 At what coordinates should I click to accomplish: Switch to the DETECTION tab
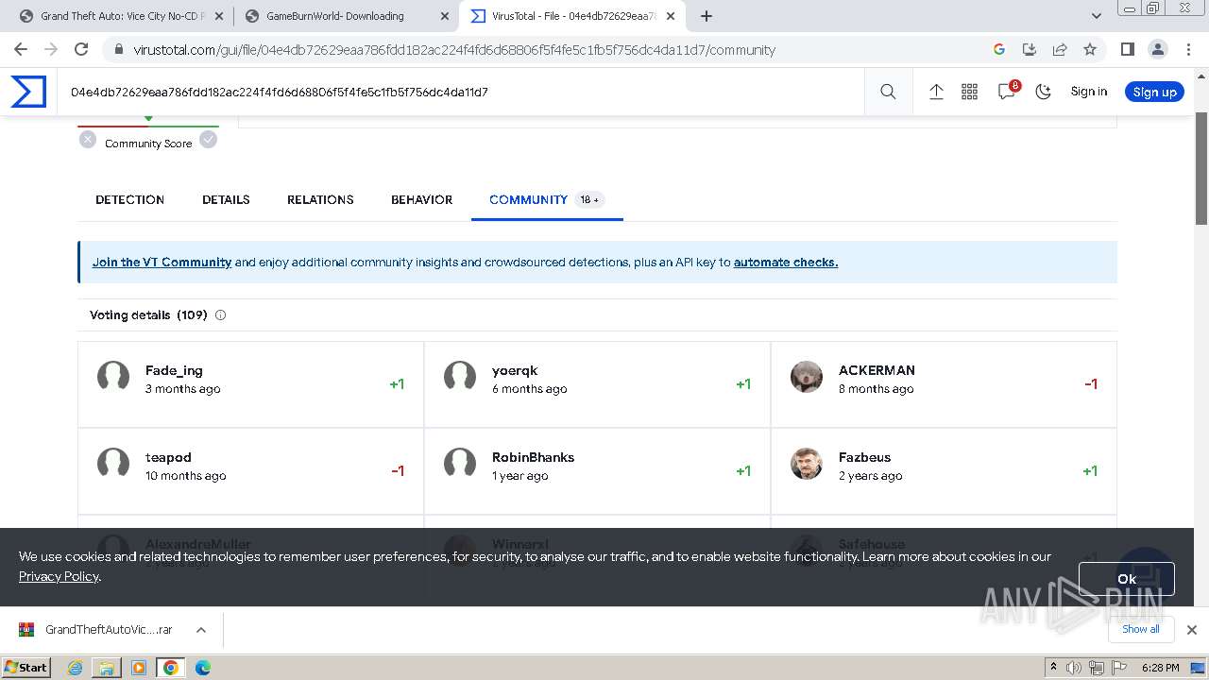click(130, 199)
